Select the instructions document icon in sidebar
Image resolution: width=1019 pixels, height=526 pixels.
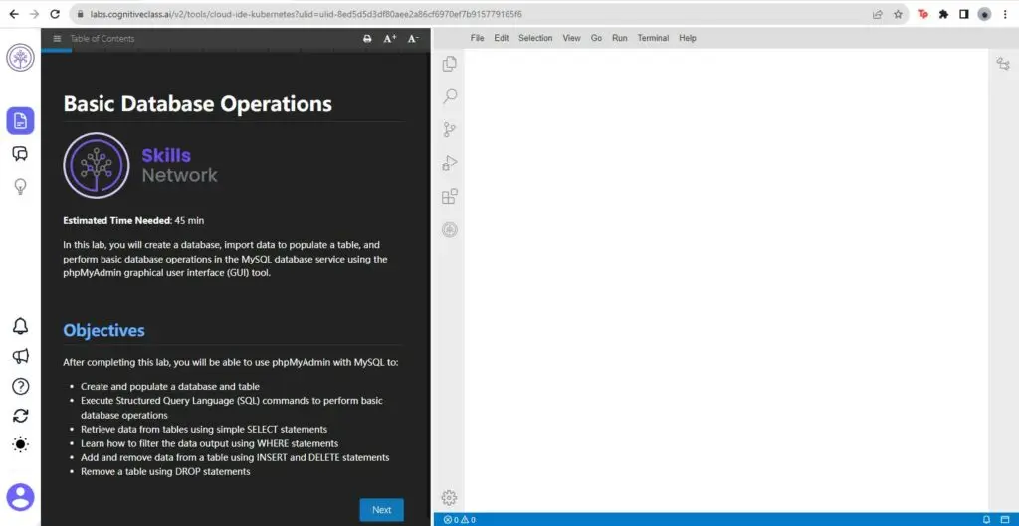(x=20, y=120)
